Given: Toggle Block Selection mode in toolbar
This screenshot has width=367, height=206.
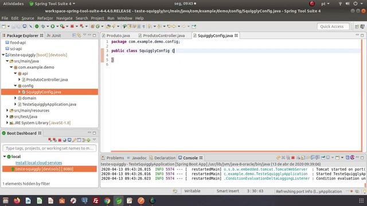Looking at the screenshot, I should coord(139,26).
